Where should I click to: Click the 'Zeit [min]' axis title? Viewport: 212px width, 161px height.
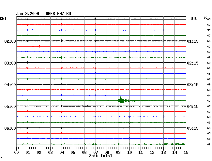click(x=100, y=156)
